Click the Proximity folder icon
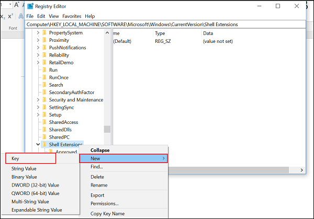The width and height of the screenshot is (314, 219). 44,40
